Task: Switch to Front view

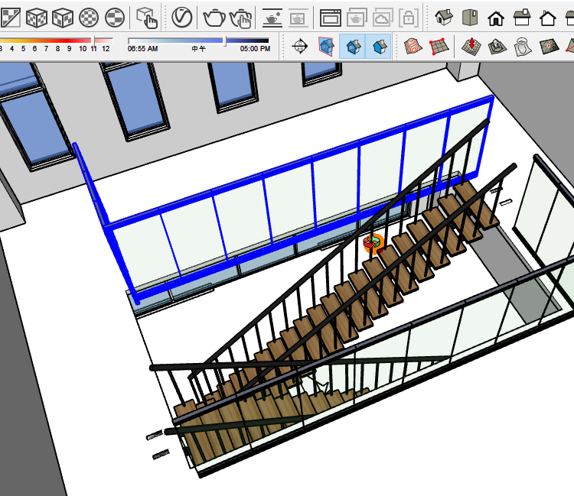Action: pyautogui.click(x=496, y=18)
